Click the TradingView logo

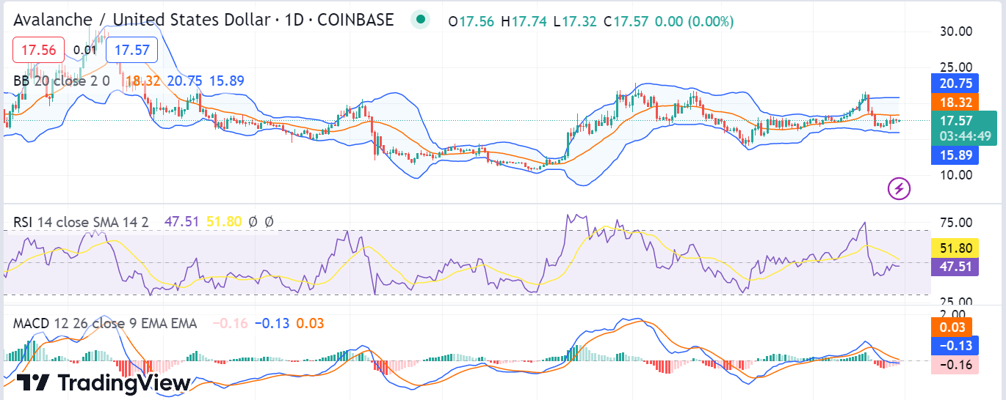104,382
